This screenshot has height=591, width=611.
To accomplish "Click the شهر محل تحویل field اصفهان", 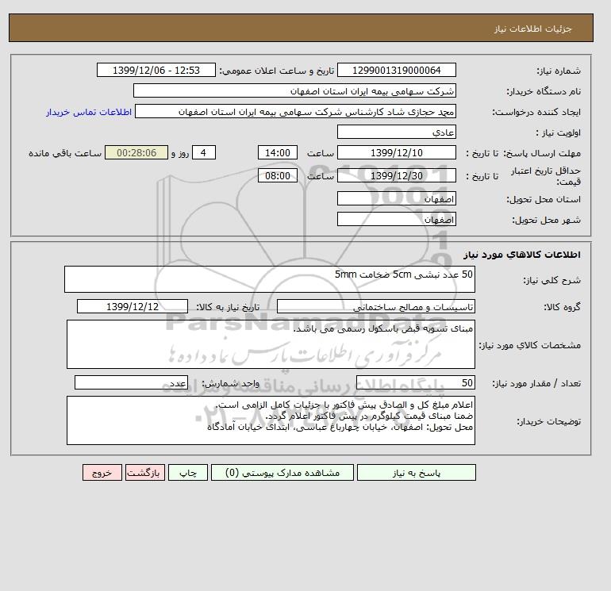I will click(396, 219).
